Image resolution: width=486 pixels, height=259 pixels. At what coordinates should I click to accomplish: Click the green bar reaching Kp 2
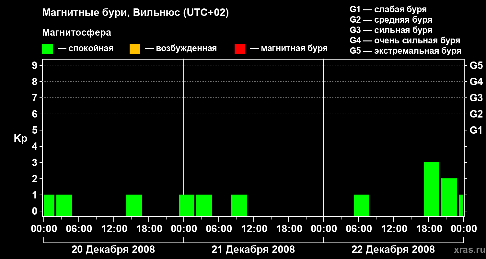pos(449,197)
